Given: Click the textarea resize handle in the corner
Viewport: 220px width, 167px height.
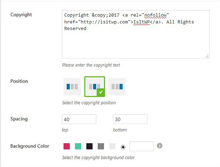Looking at the screenshot, I should [x=207, y=56].
